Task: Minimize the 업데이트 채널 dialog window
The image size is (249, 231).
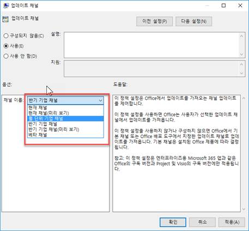Action: point(207,5)
